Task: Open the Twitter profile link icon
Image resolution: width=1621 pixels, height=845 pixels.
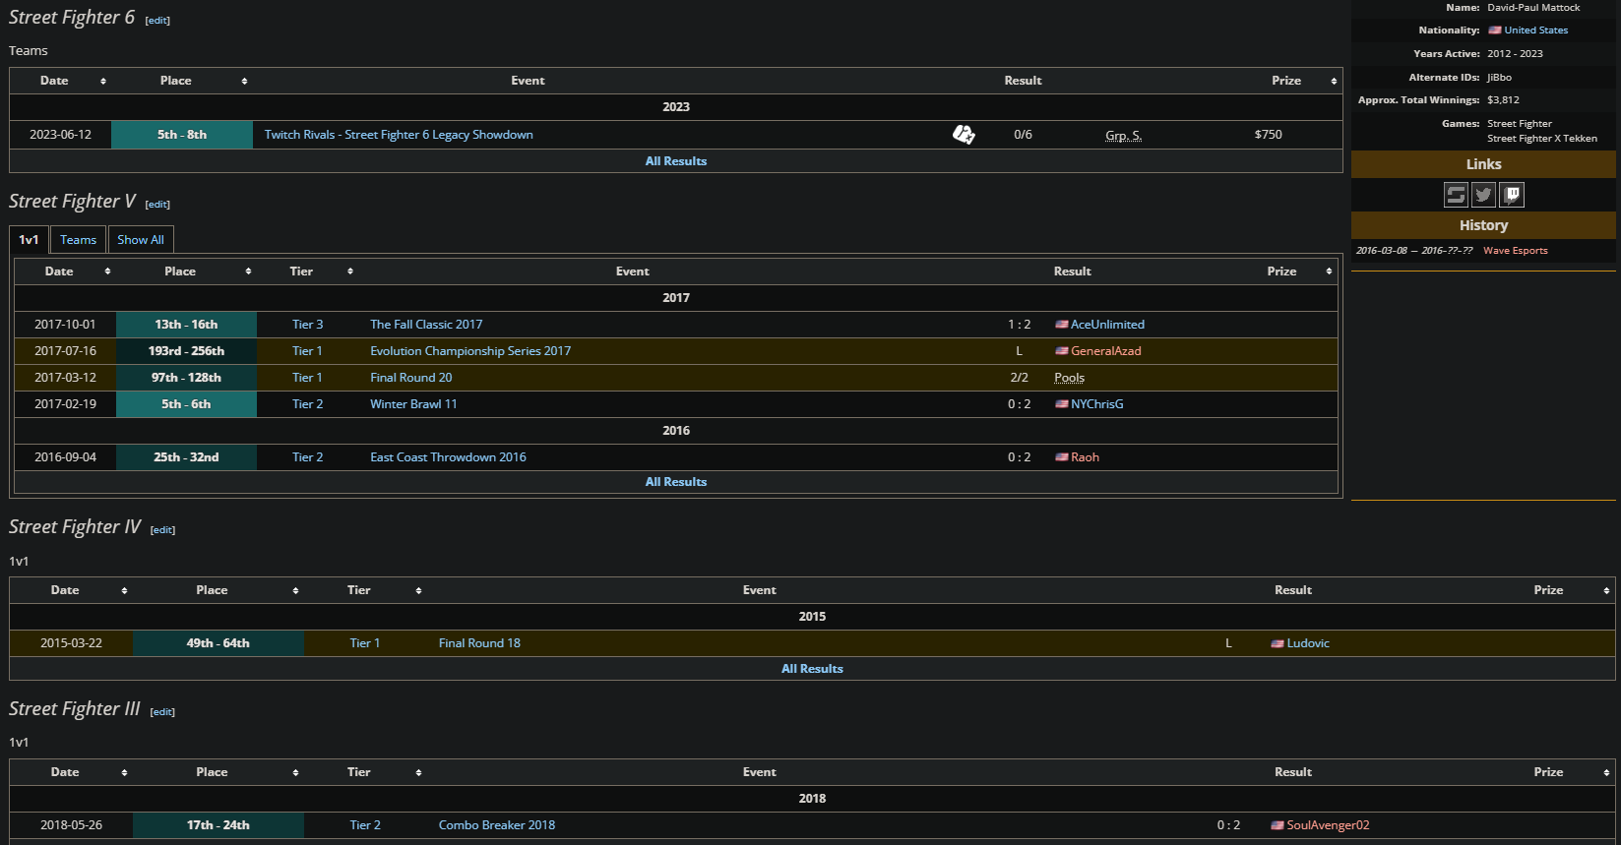Action: (x=1483, y=195)
